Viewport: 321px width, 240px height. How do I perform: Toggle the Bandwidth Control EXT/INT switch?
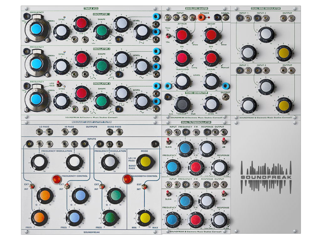click(x=145, y=187)
